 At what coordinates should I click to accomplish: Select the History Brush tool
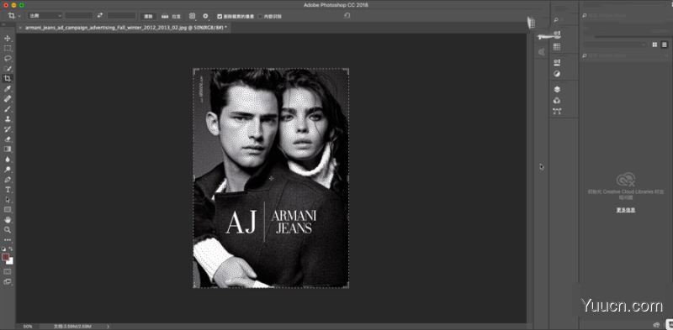(8, 129)
